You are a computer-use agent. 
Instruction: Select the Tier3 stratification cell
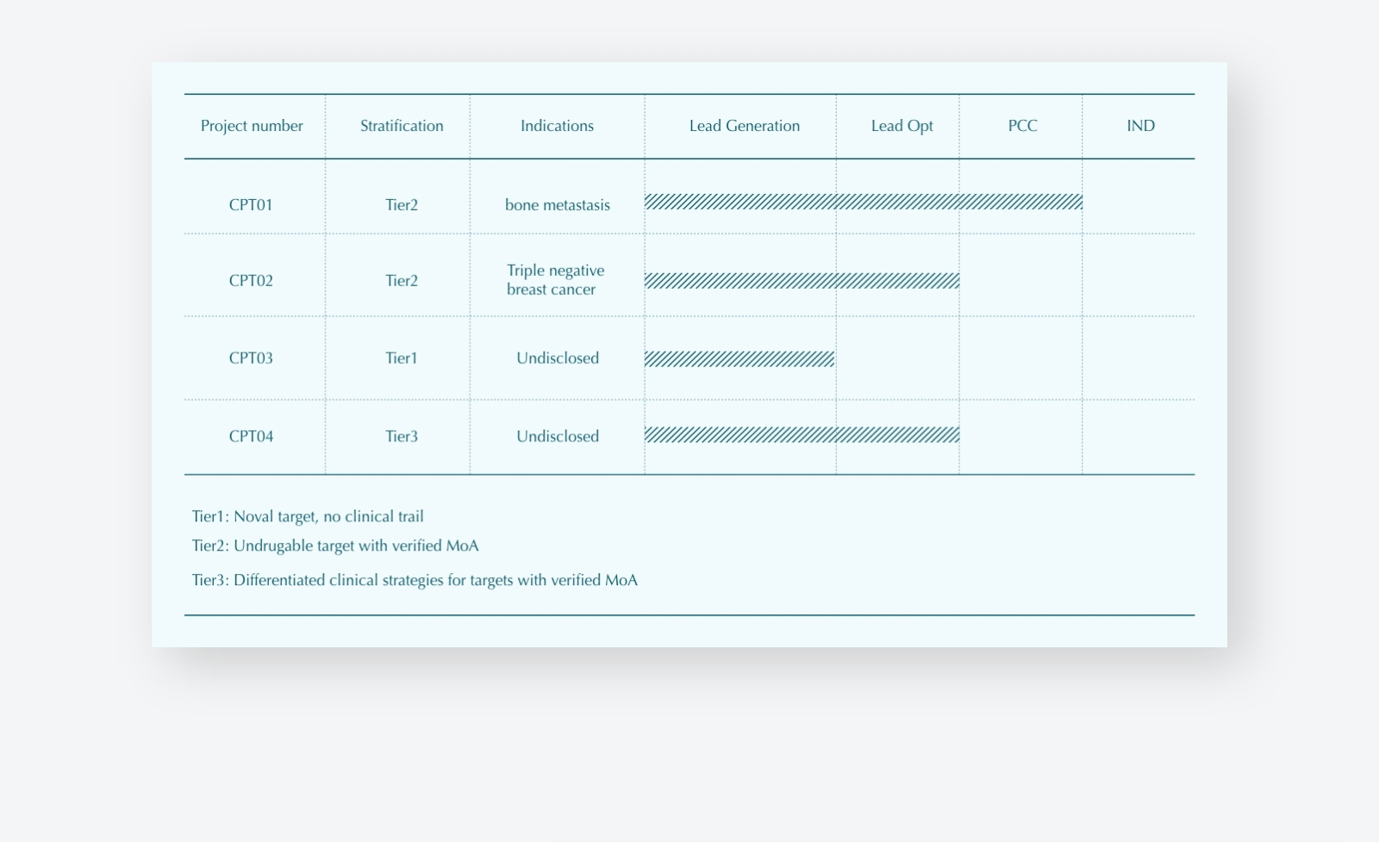(x=401, y=437)
